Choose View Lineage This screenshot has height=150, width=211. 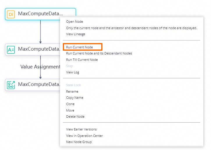tap(75, 34)
